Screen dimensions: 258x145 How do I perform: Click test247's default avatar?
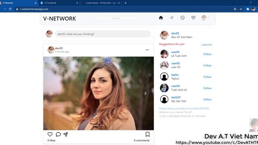(164, 99)
